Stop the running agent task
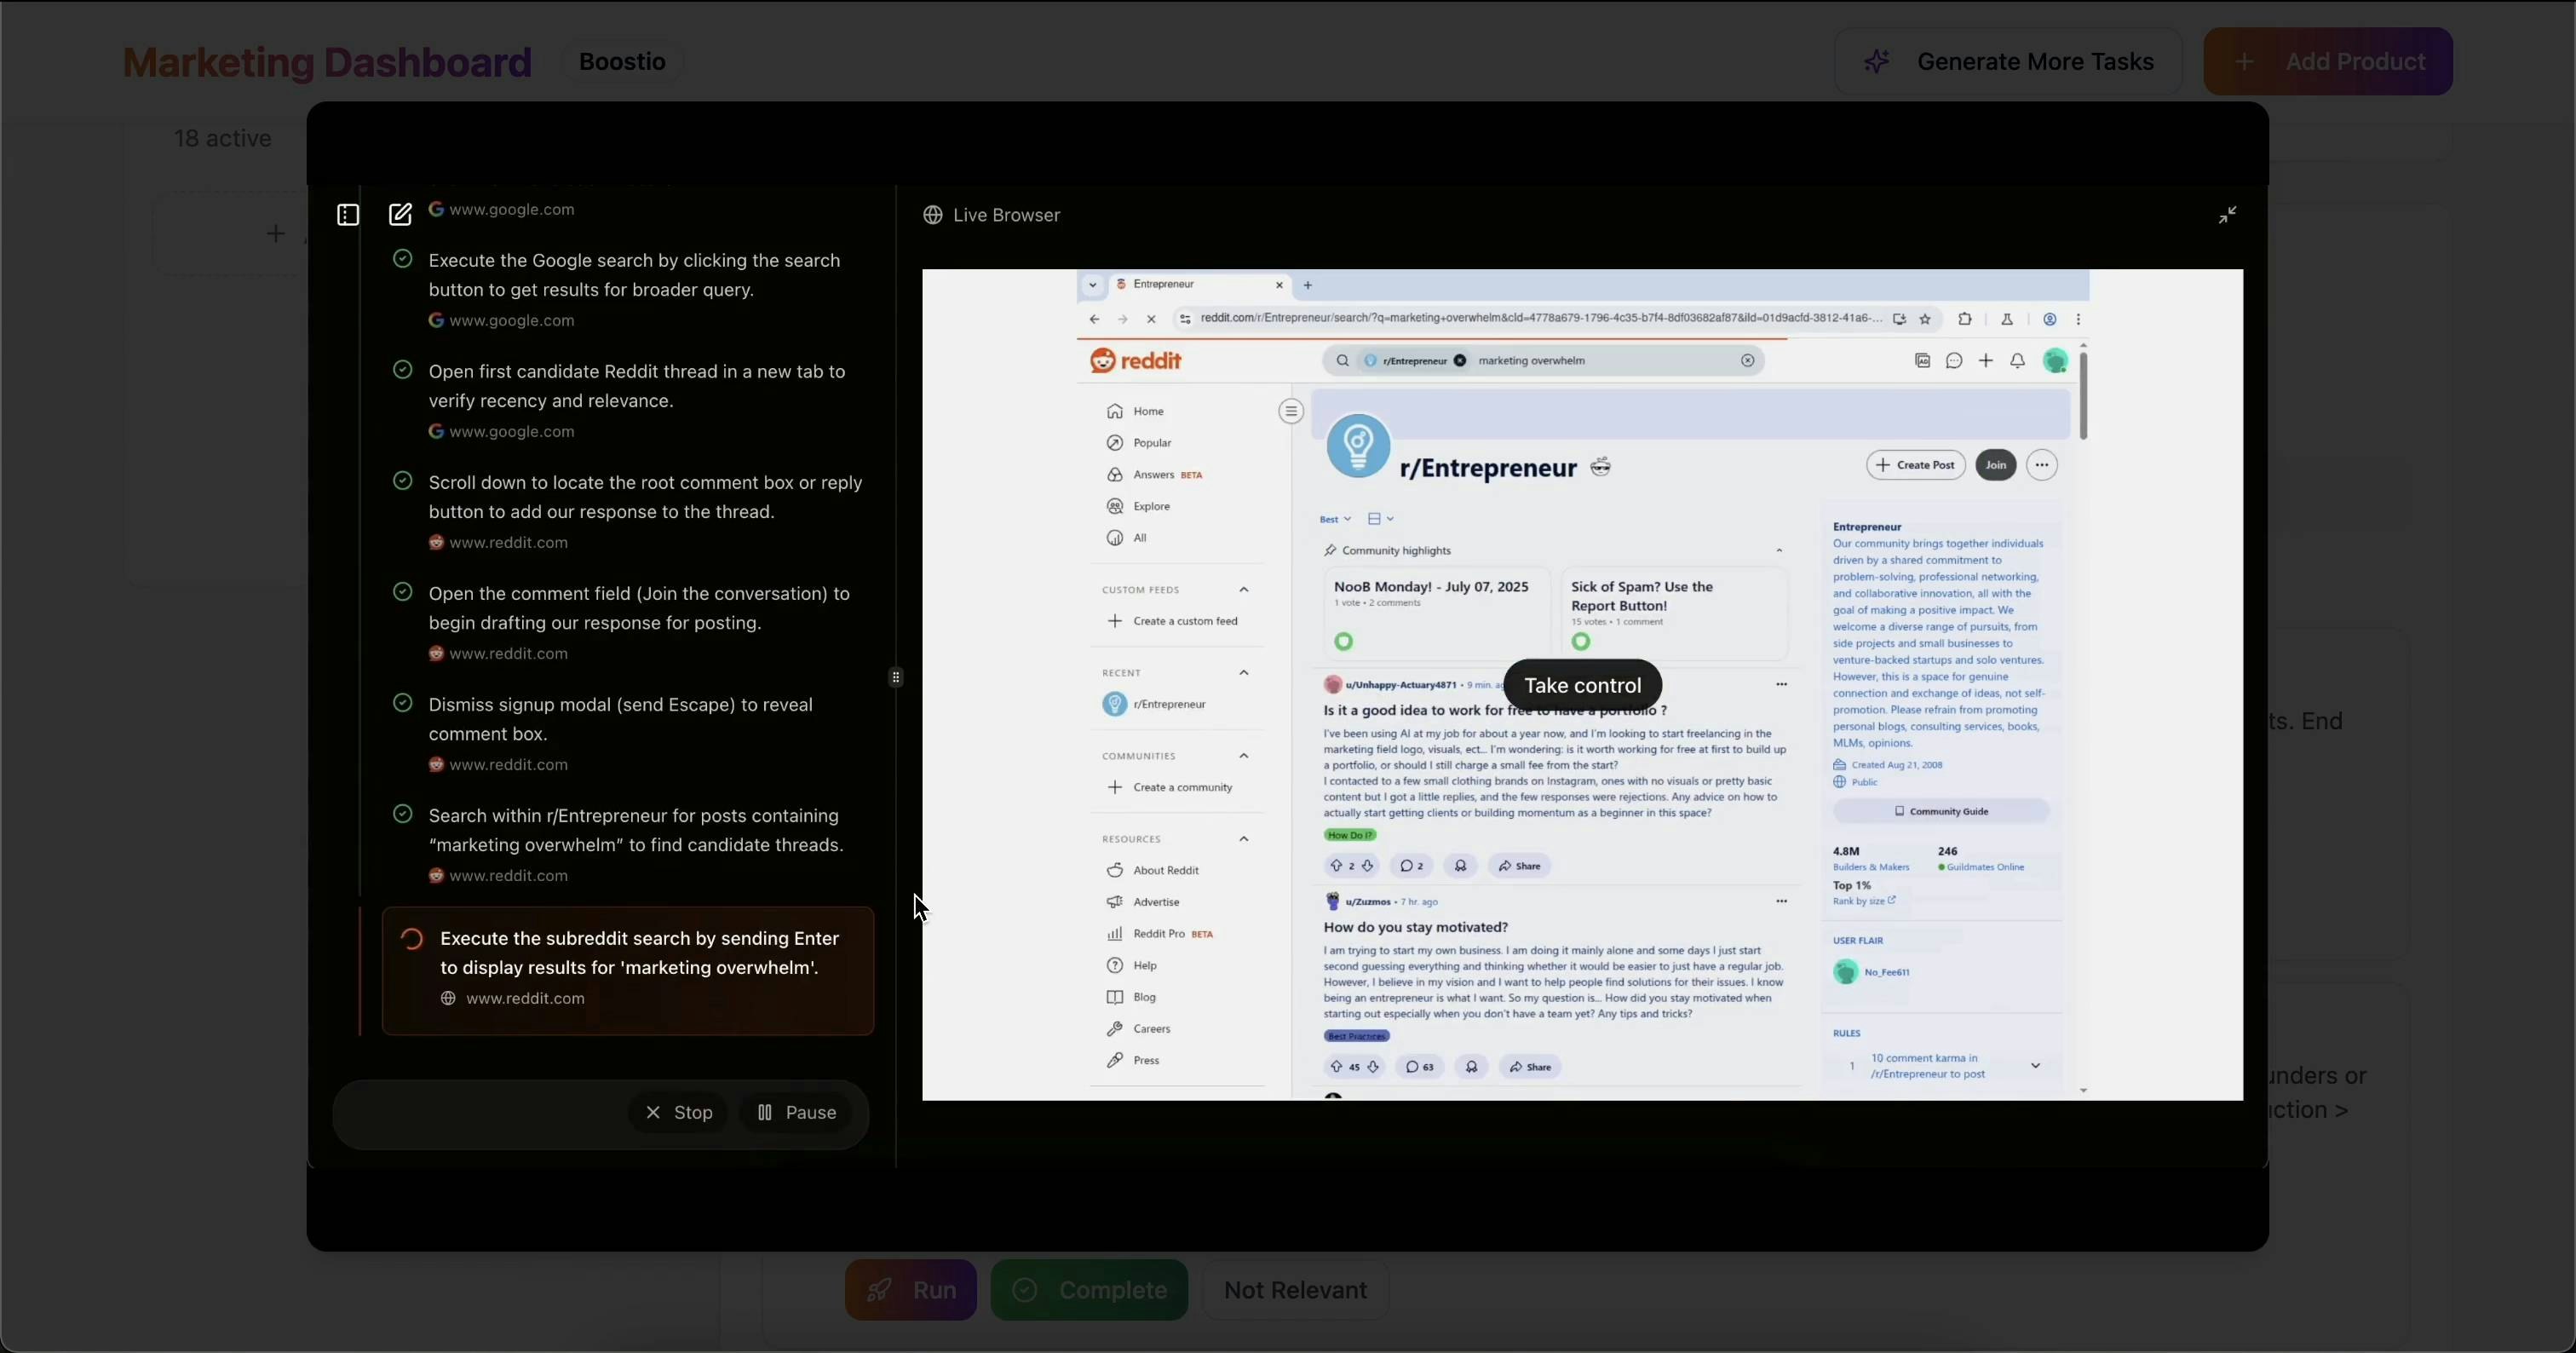Viewport: 2576px width, 1353px height. [678, 1112]
